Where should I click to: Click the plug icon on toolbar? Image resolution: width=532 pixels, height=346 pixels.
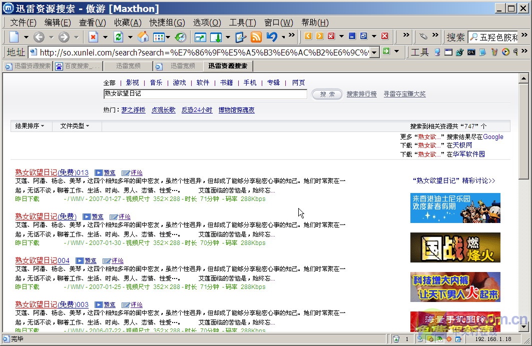click(x=423, y=36)
